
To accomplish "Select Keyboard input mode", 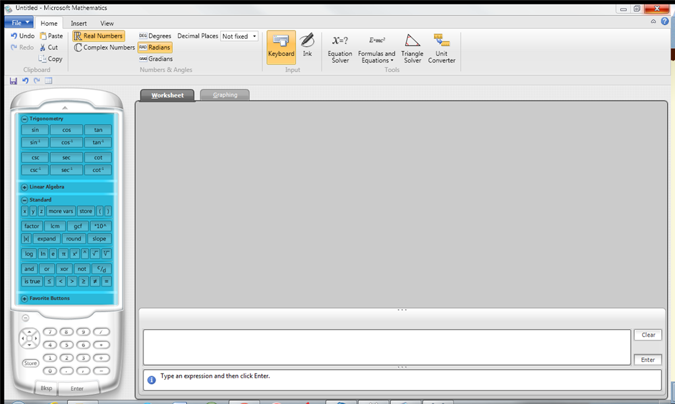I will [281, 47].
